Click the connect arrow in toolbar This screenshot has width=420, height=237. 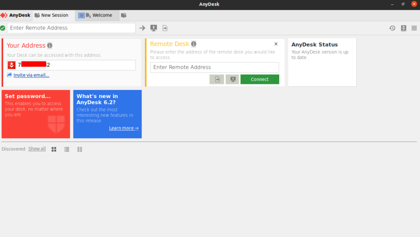click(142, 28)
